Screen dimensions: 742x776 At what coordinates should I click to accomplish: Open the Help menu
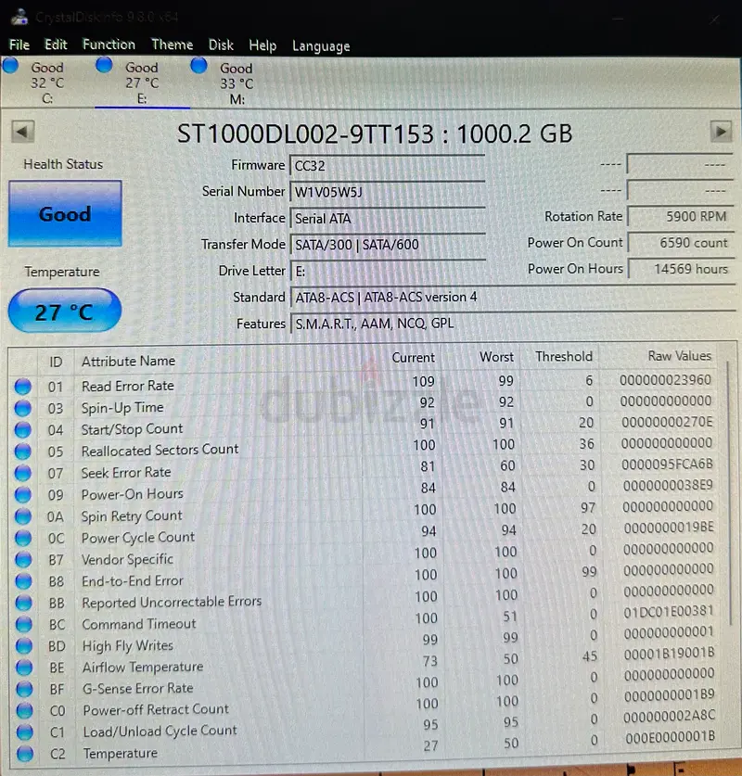262,45
